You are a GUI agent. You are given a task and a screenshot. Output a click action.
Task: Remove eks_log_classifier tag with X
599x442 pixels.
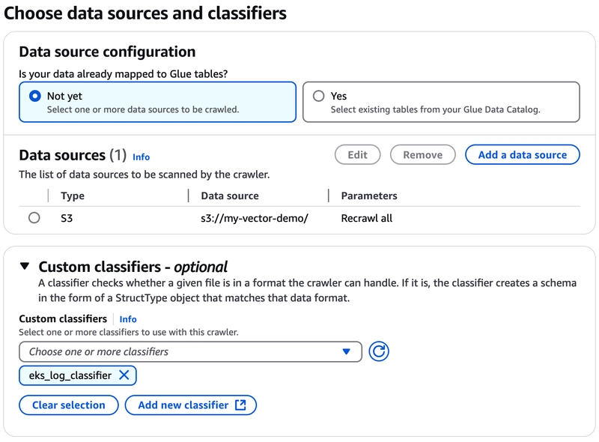pos(124,375)
